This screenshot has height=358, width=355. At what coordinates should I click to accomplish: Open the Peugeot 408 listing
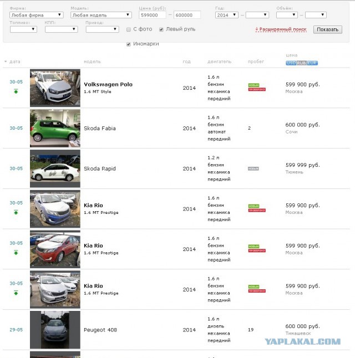tap(100, 330)
